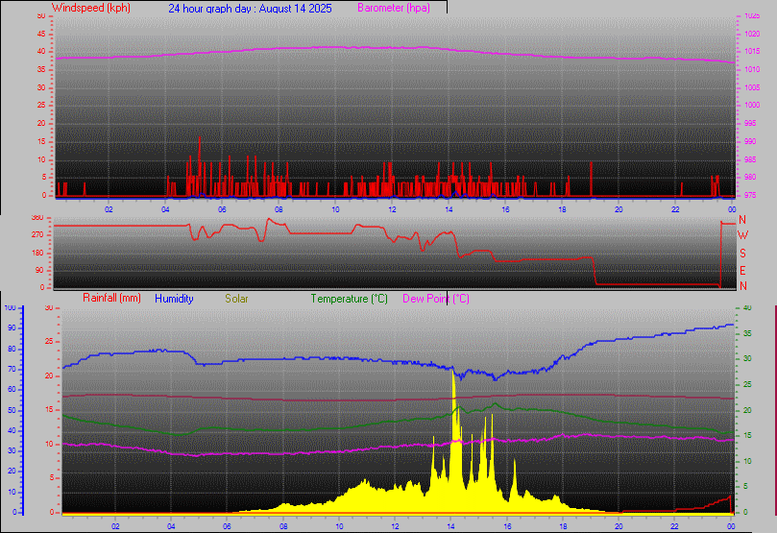Screen dimensions: 777x533
Task: Click the 35 temperature axis value
Action: [747, 333]
